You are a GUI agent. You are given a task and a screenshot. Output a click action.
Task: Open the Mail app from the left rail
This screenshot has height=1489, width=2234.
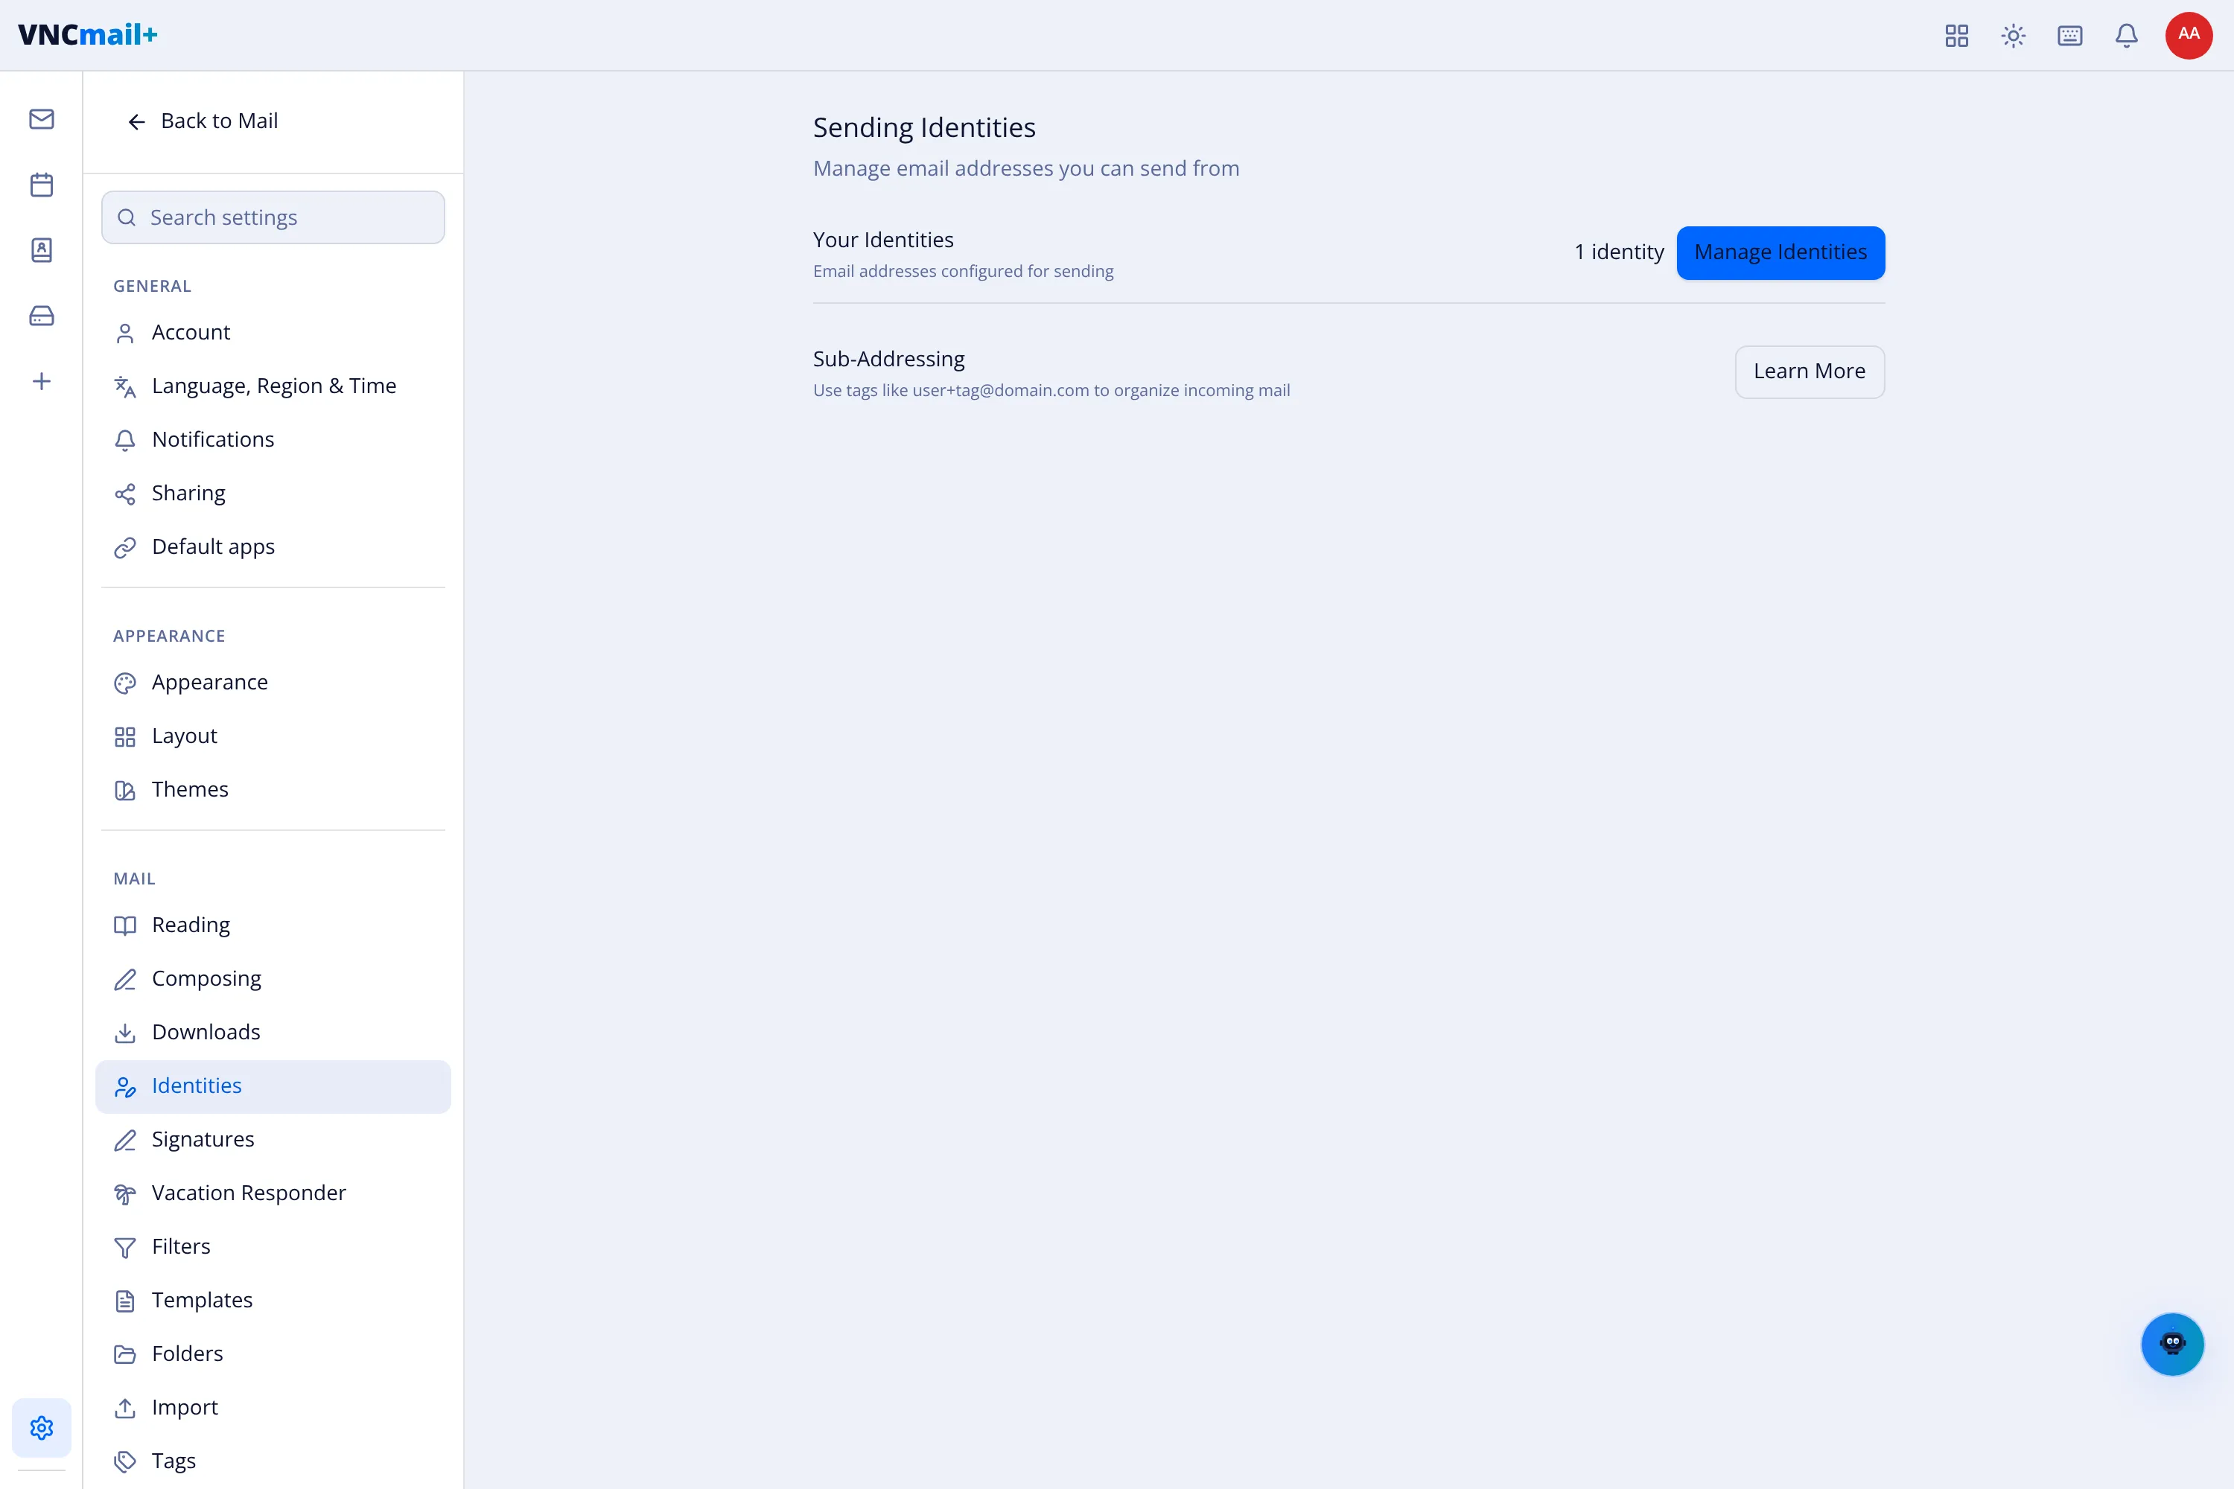41,118
